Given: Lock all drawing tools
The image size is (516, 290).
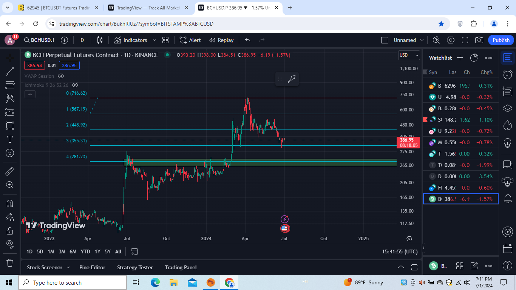Looking at the screenshot, I should (10, 230).
